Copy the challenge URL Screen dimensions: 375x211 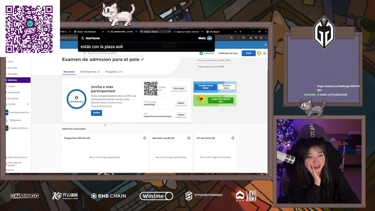(181, 115)
